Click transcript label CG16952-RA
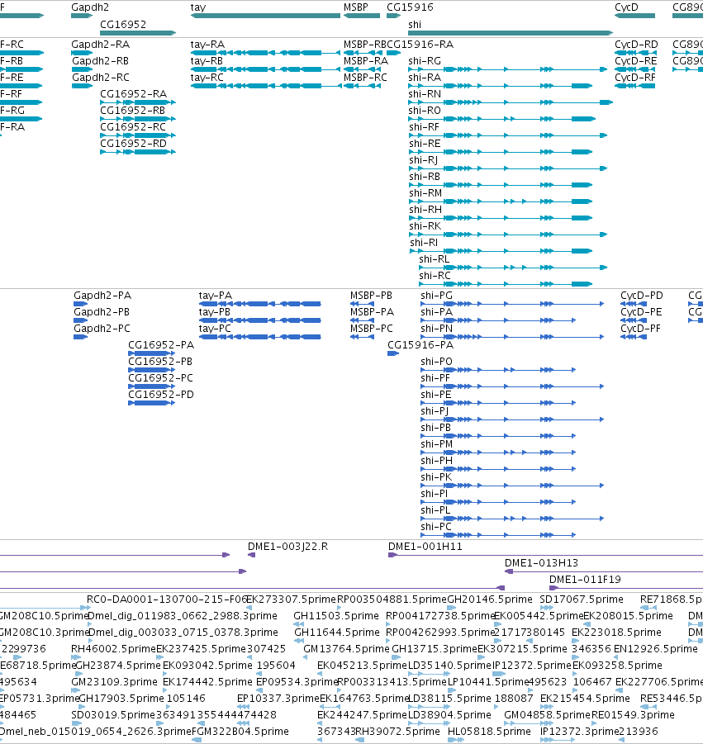Screen dimensions: 703x744 (133, 94)
